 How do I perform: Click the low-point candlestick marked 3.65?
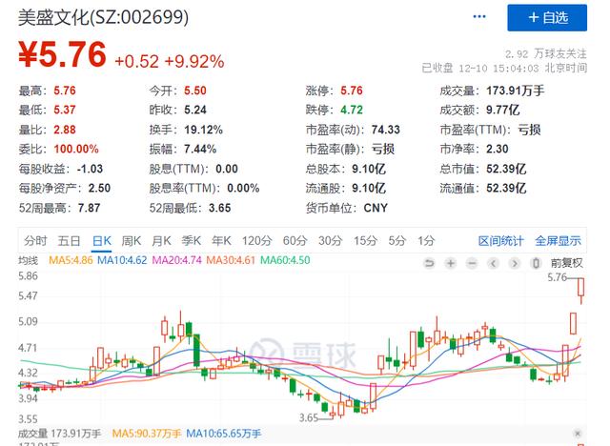(333, 413)
